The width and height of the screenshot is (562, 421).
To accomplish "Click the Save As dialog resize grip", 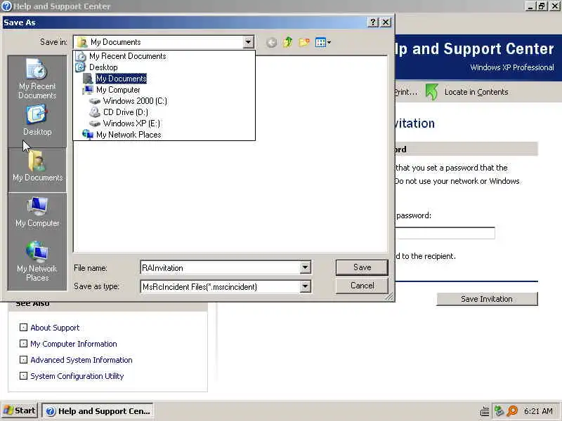I will point(389,296).
